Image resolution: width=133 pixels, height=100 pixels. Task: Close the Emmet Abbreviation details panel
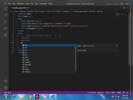[x=117, y=46]
